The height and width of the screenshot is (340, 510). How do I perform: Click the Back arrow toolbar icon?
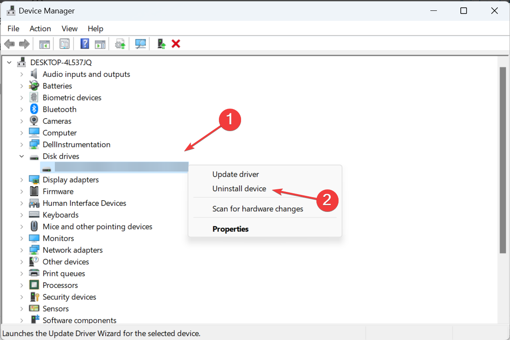coord(10,44)
